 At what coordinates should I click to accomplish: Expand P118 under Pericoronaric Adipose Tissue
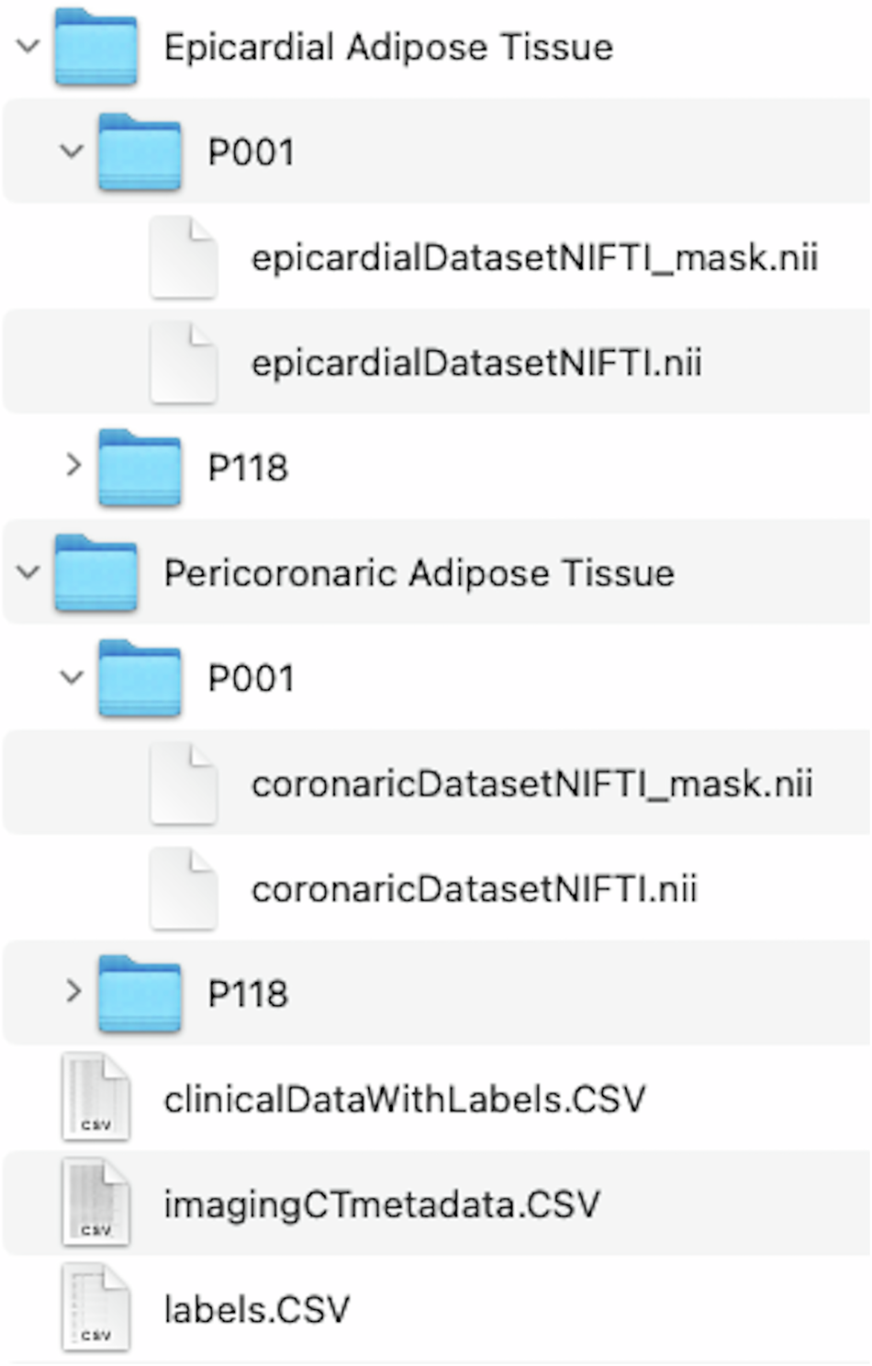tap(73, 992)
